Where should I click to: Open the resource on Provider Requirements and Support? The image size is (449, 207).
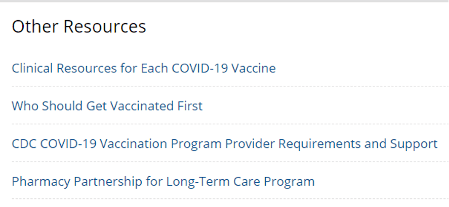(224, 144)
